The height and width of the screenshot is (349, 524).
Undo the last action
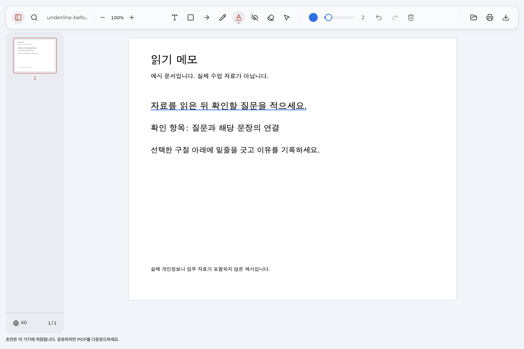[379, 17]
